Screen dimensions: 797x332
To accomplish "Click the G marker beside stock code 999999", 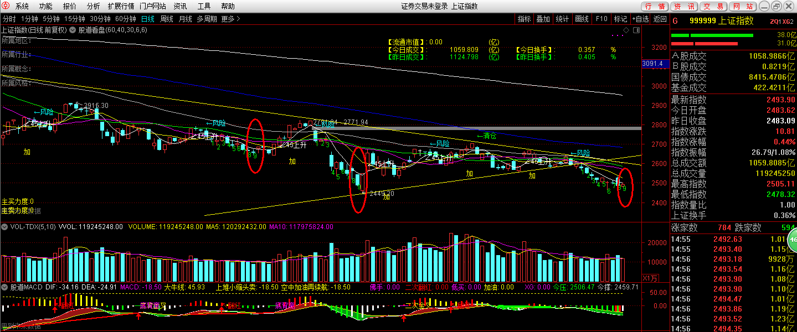I will 675,21.
